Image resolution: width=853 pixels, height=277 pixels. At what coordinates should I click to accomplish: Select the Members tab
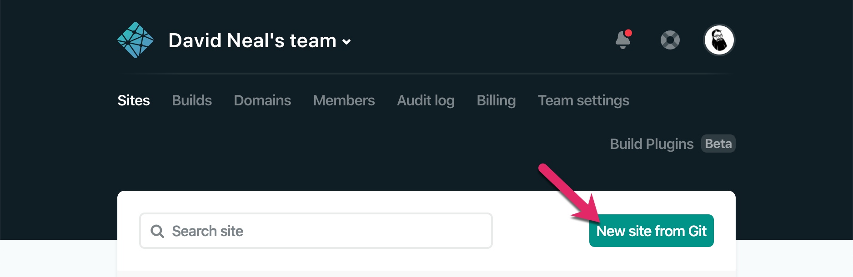(x=344, y=100)
